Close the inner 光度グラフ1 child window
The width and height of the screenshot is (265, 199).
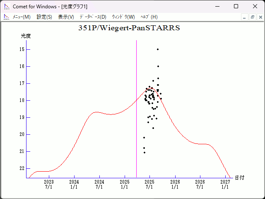259,17
